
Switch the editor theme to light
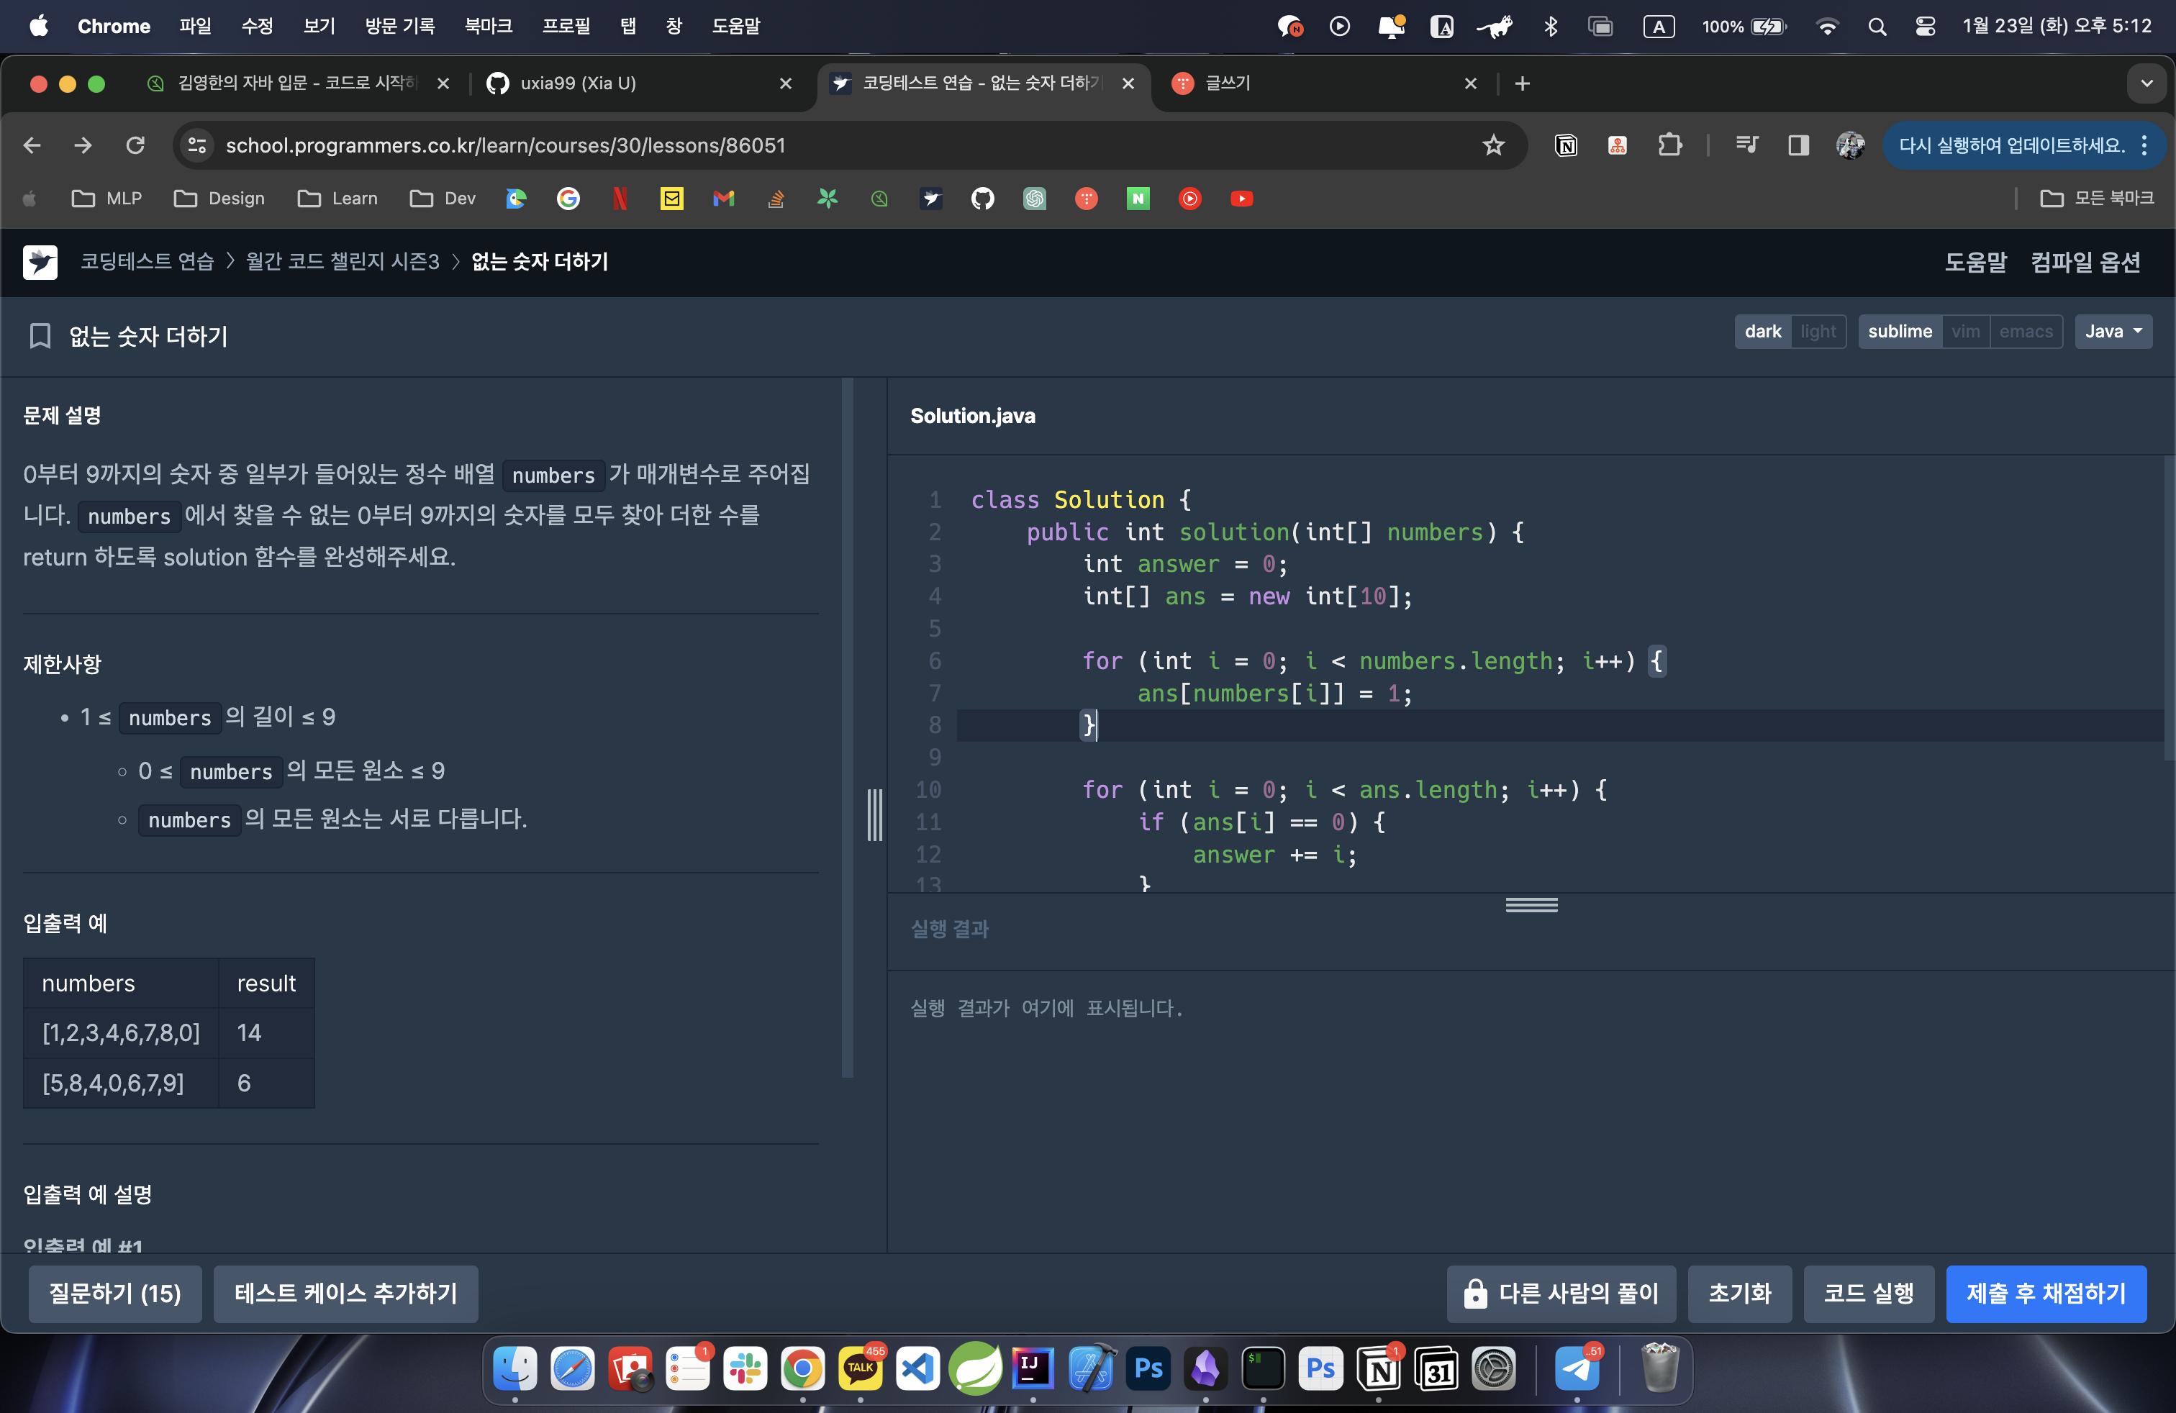click(1818, 332)
